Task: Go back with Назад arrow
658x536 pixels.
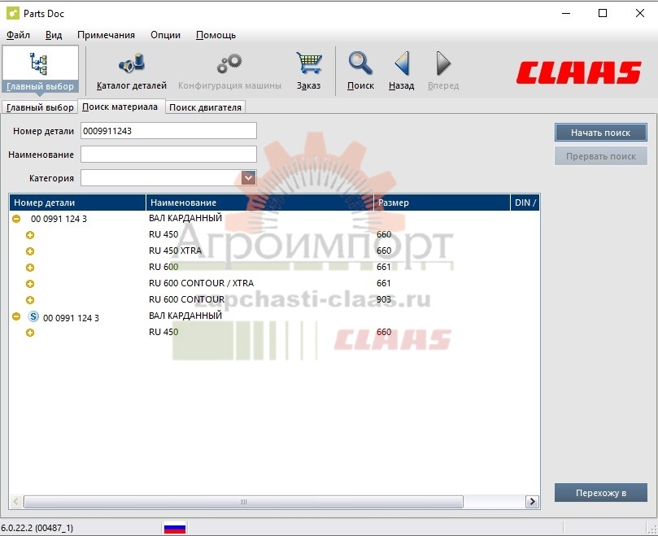Action: (401, 72)
